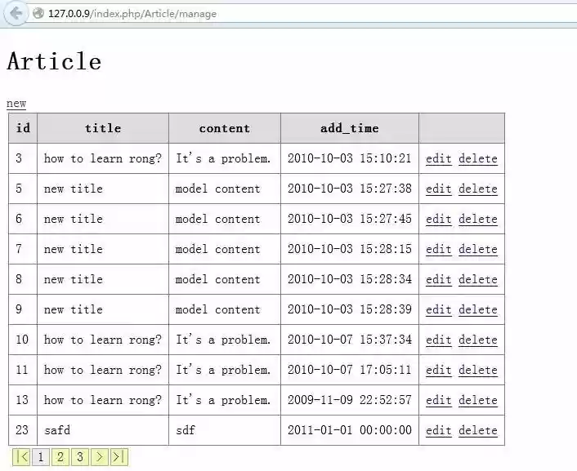Delete the article with id 7
This screenshot has height=471, width=577.
[478, 249]
